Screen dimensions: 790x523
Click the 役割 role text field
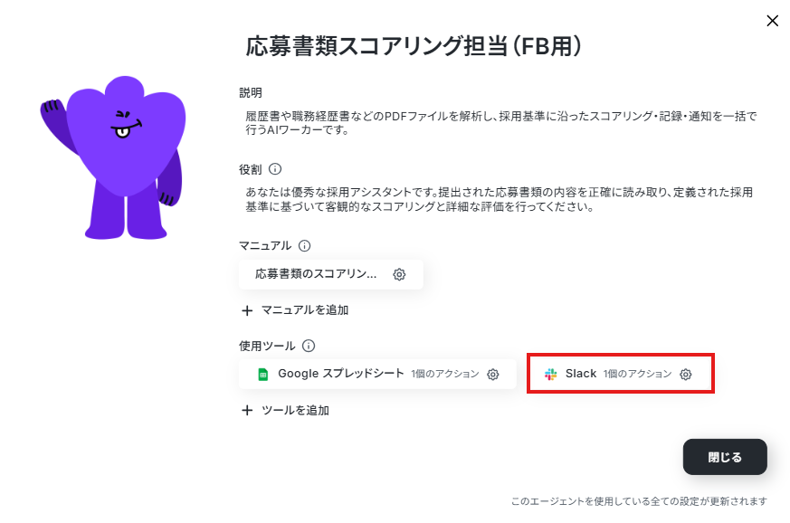501,200
